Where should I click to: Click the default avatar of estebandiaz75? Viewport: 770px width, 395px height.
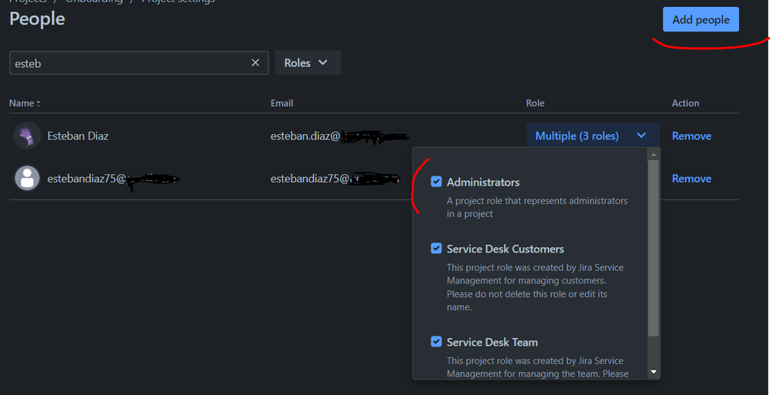[27, 178]
